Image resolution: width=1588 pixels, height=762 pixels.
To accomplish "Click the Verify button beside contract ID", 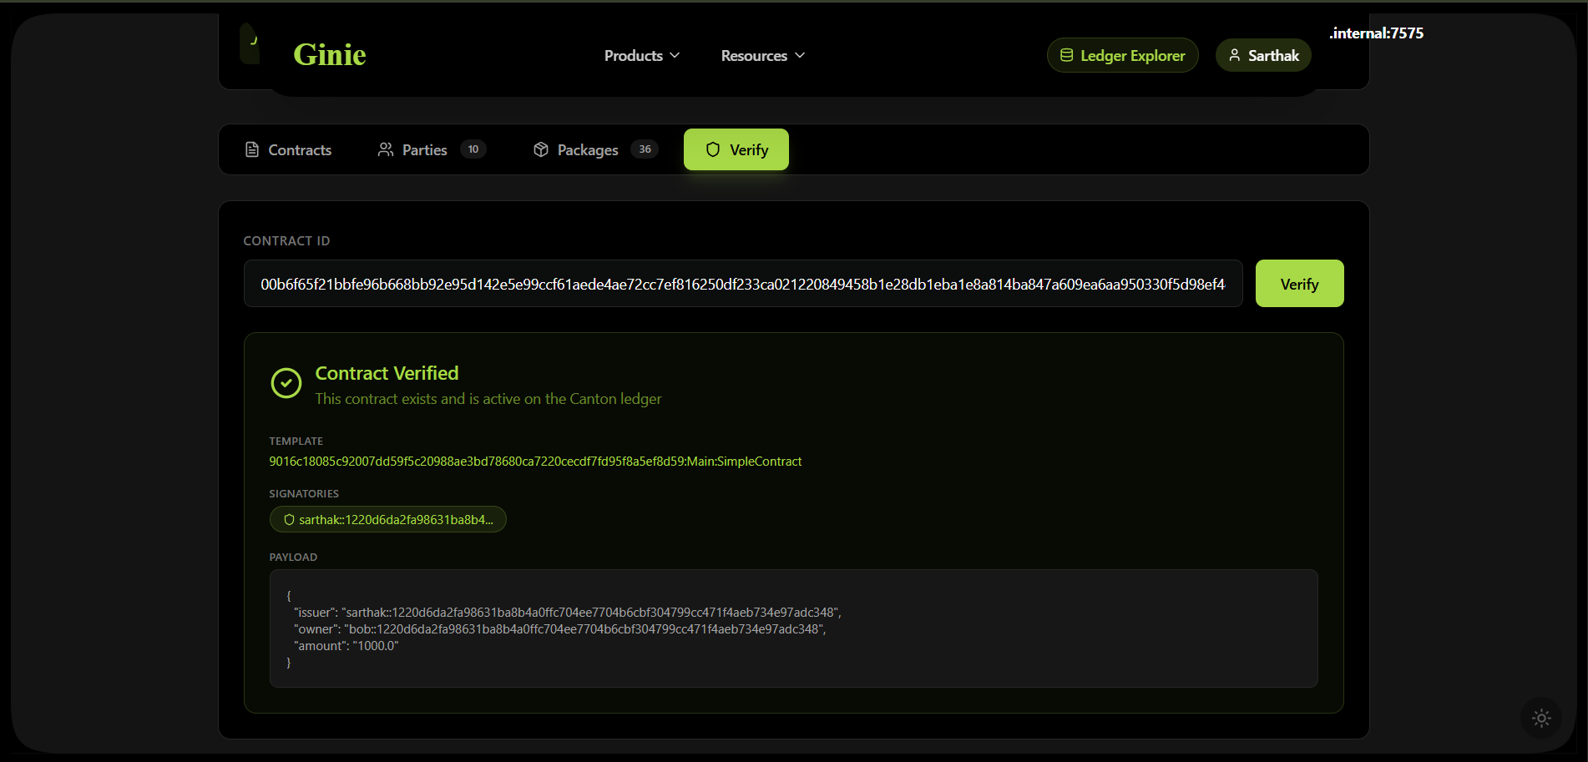I will point(1299,284).
